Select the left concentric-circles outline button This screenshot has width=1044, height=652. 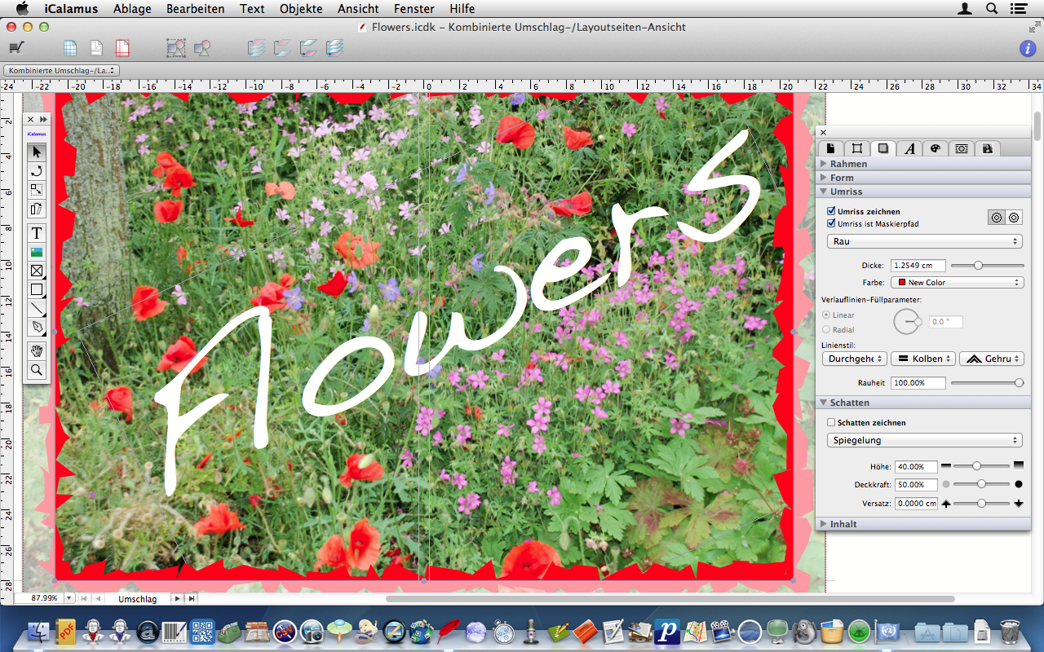point(997,218)
